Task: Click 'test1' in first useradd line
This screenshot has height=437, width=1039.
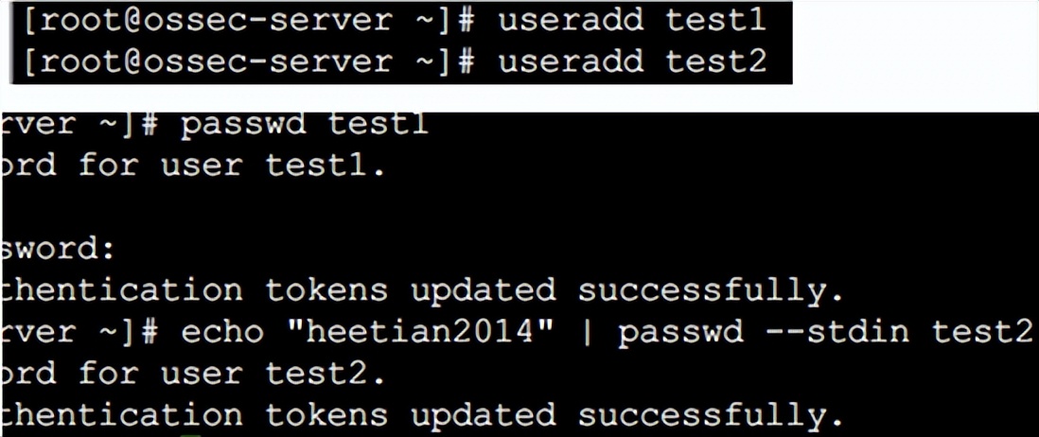Action: (716, 21)
